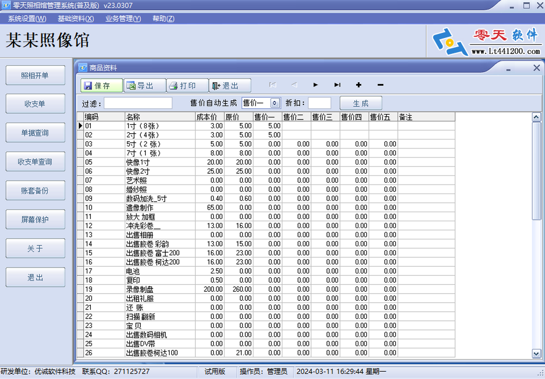Select the 出售DV带 row
This screenshot has width=545, height=379.
coord(266,344)
